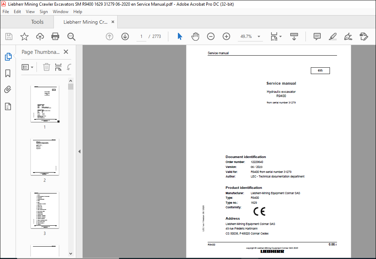Click 'Document identification' heading
The width and height of the screenshot is (376, 259).
tap(246, 157)
